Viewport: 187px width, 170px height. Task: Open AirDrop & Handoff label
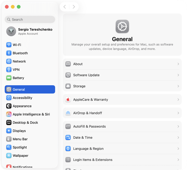click(87, 113)
